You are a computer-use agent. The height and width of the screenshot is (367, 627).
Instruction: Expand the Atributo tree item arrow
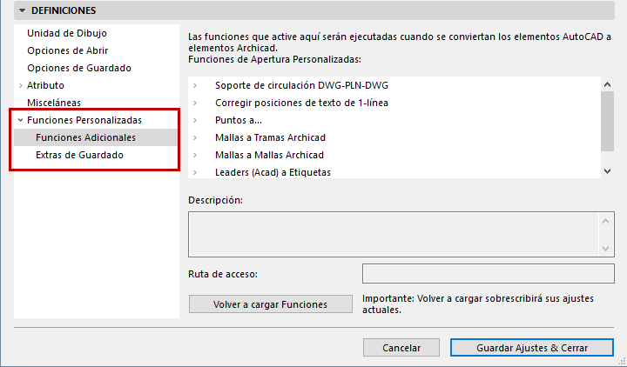20,85
